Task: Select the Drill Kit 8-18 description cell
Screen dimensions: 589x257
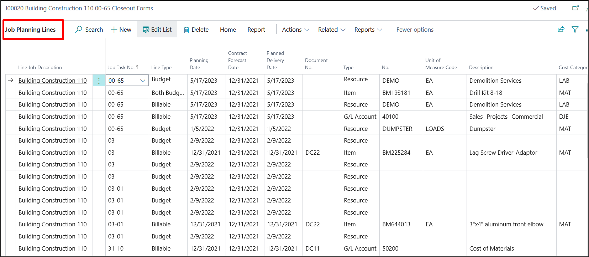Action: tap(486, 93)
